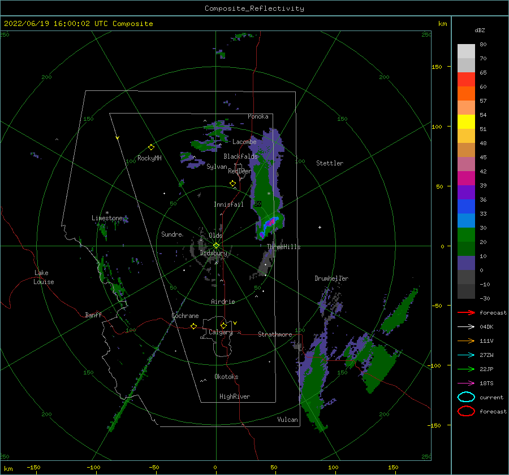Click the Didsbury label

coord(213,253)
